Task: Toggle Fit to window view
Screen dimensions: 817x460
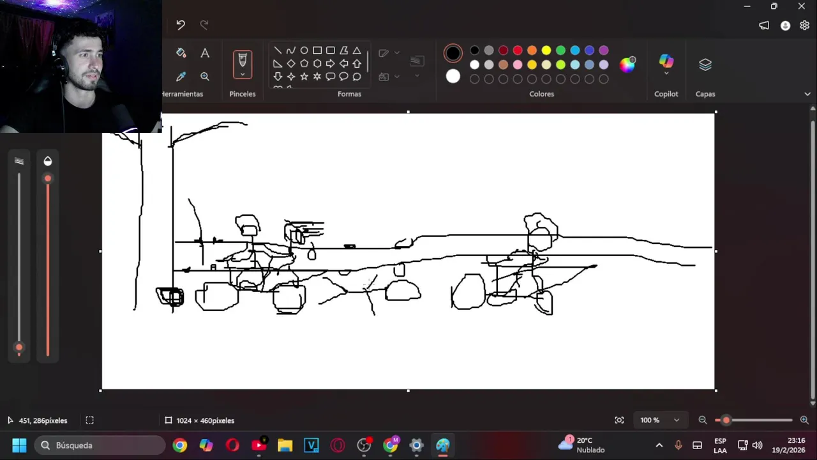Action: click(619, 420)
